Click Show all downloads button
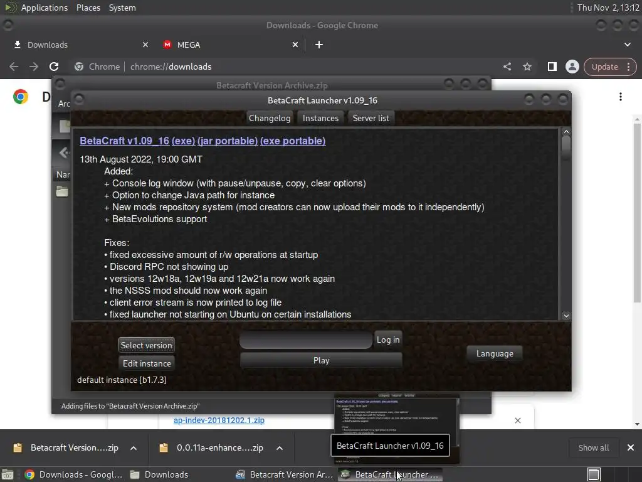The width and height of the screenshot is (642, 482). click(593, 448)
